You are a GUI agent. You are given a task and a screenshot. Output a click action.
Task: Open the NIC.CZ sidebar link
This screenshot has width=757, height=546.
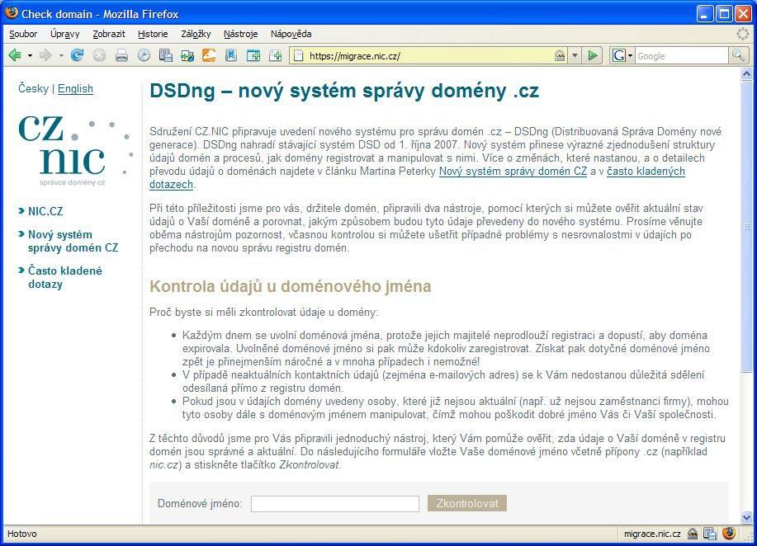[45, 211]
